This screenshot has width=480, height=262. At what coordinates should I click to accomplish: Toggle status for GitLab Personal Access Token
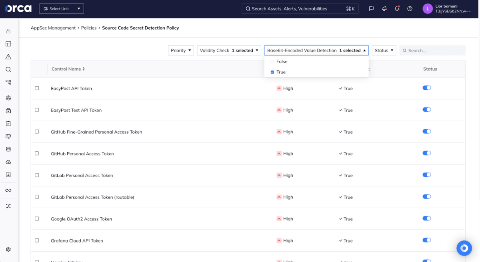pos(427,175)
